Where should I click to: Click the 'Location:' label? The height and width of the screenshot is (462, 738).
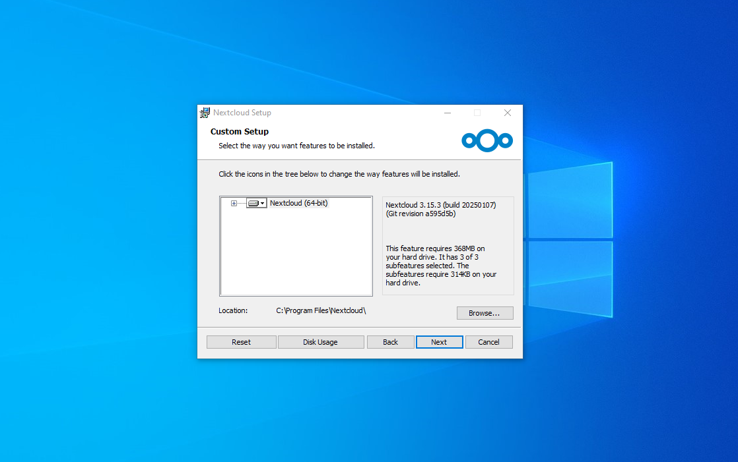click(233, 310)
